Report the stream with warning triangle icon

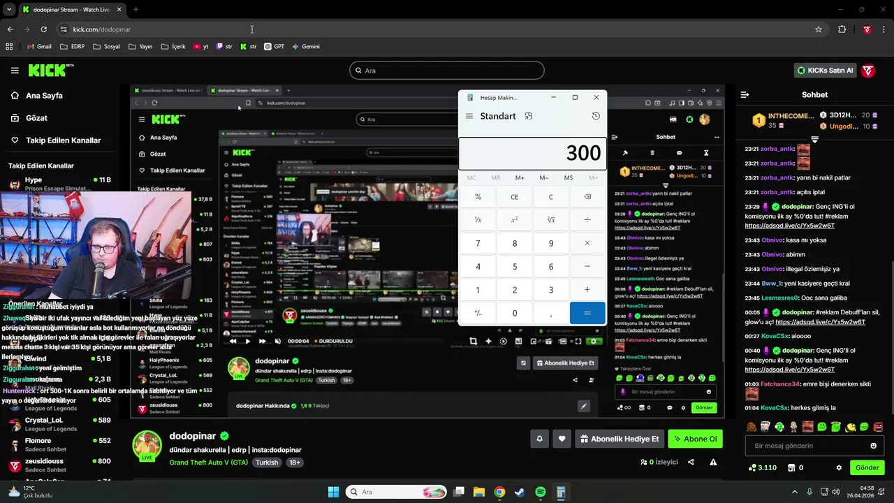[713, 462]
